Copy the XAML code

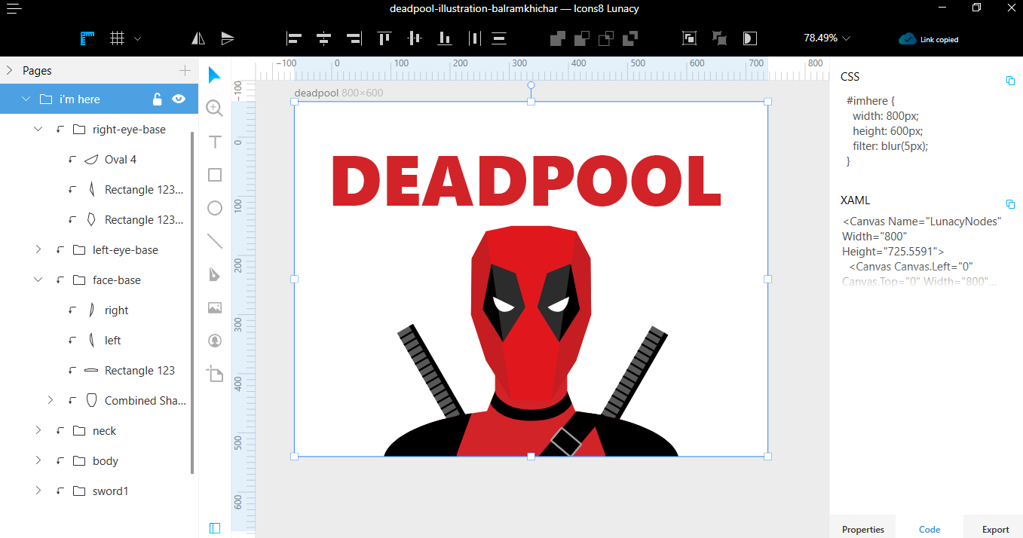[x=1011, y=204]
